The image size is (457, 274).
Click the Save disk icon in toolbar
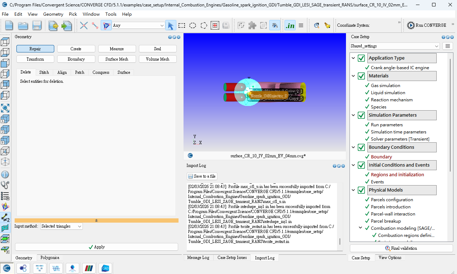tap(37, 25)
